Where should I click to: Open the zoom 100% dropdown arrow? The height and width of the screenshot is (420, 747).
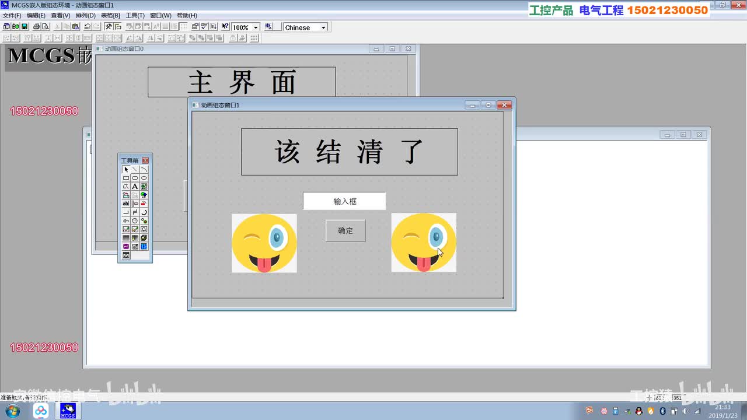[256, 27]
